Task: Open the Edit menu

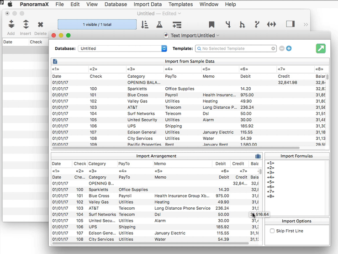Action: click(x=75, y=4)
